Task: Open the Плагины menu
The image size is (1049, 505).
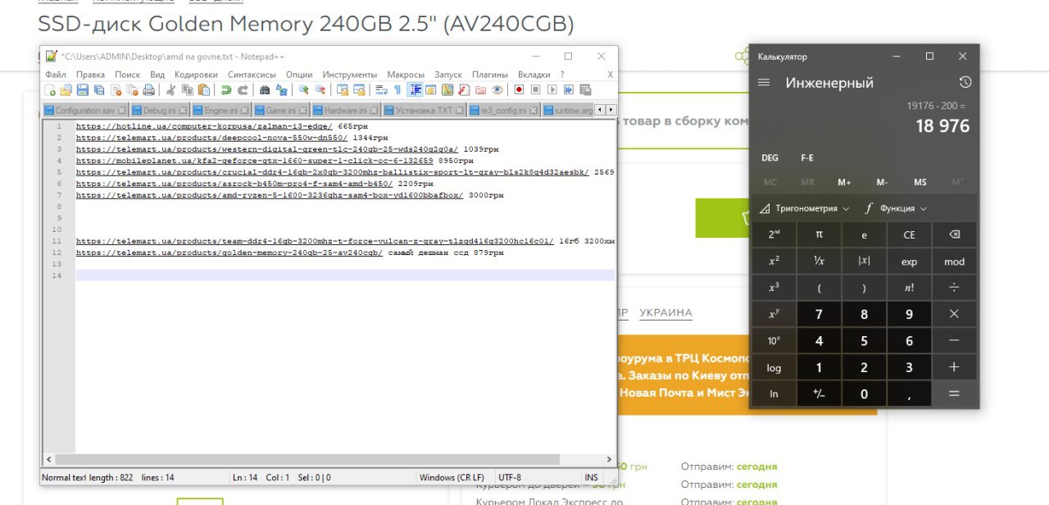Action: click(490, 75)
